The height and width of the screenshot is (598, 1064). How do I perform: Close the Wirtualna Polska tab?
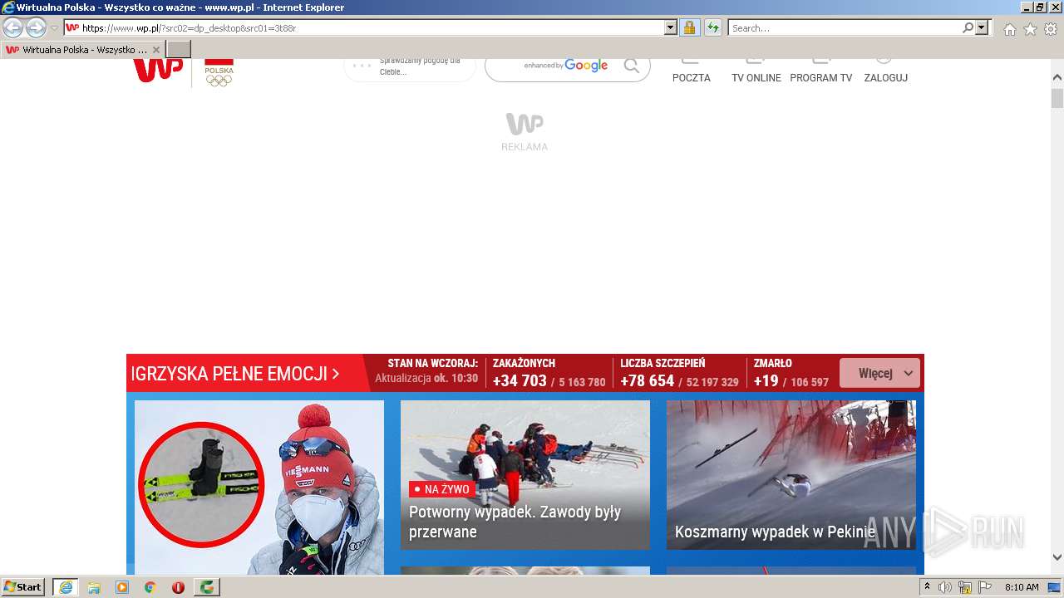click(156, 50)
